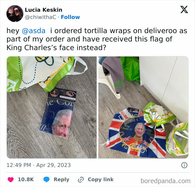The width and height of the screenshot is (195, 187).
Task: Click the tweet text about tortilla wraps
Action: coord(97,39)
